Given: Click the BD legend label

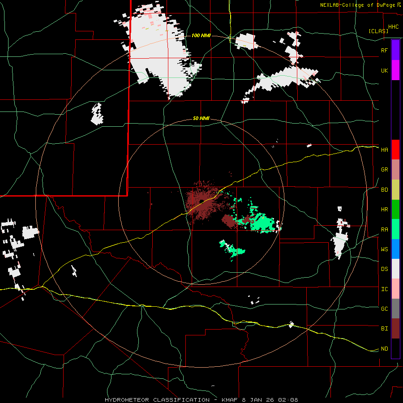Looking at the screenshot, I should point(384,190).
